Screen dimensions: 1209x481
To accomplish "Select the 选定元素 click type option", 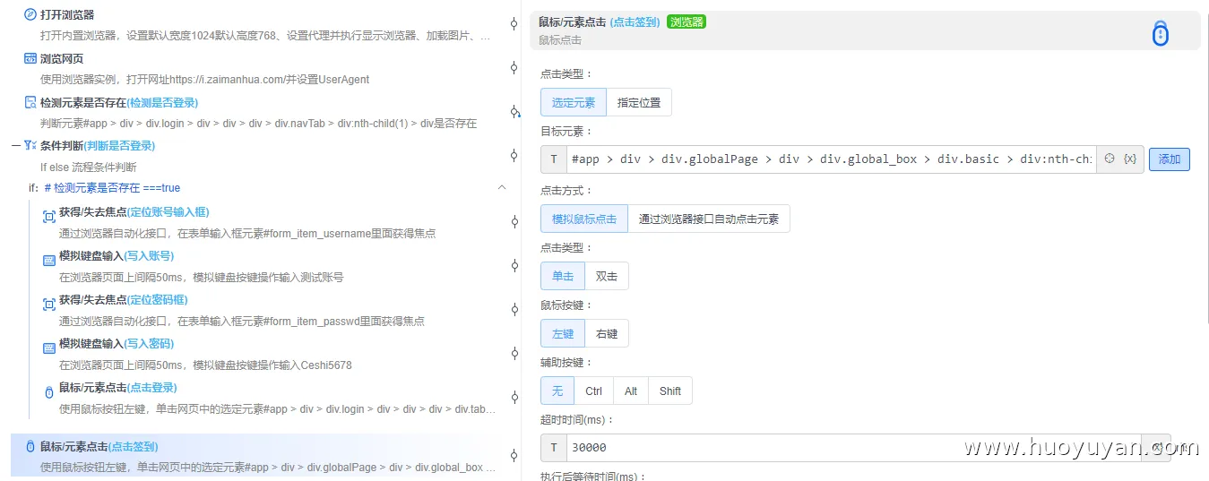I will tap(574, 102).
